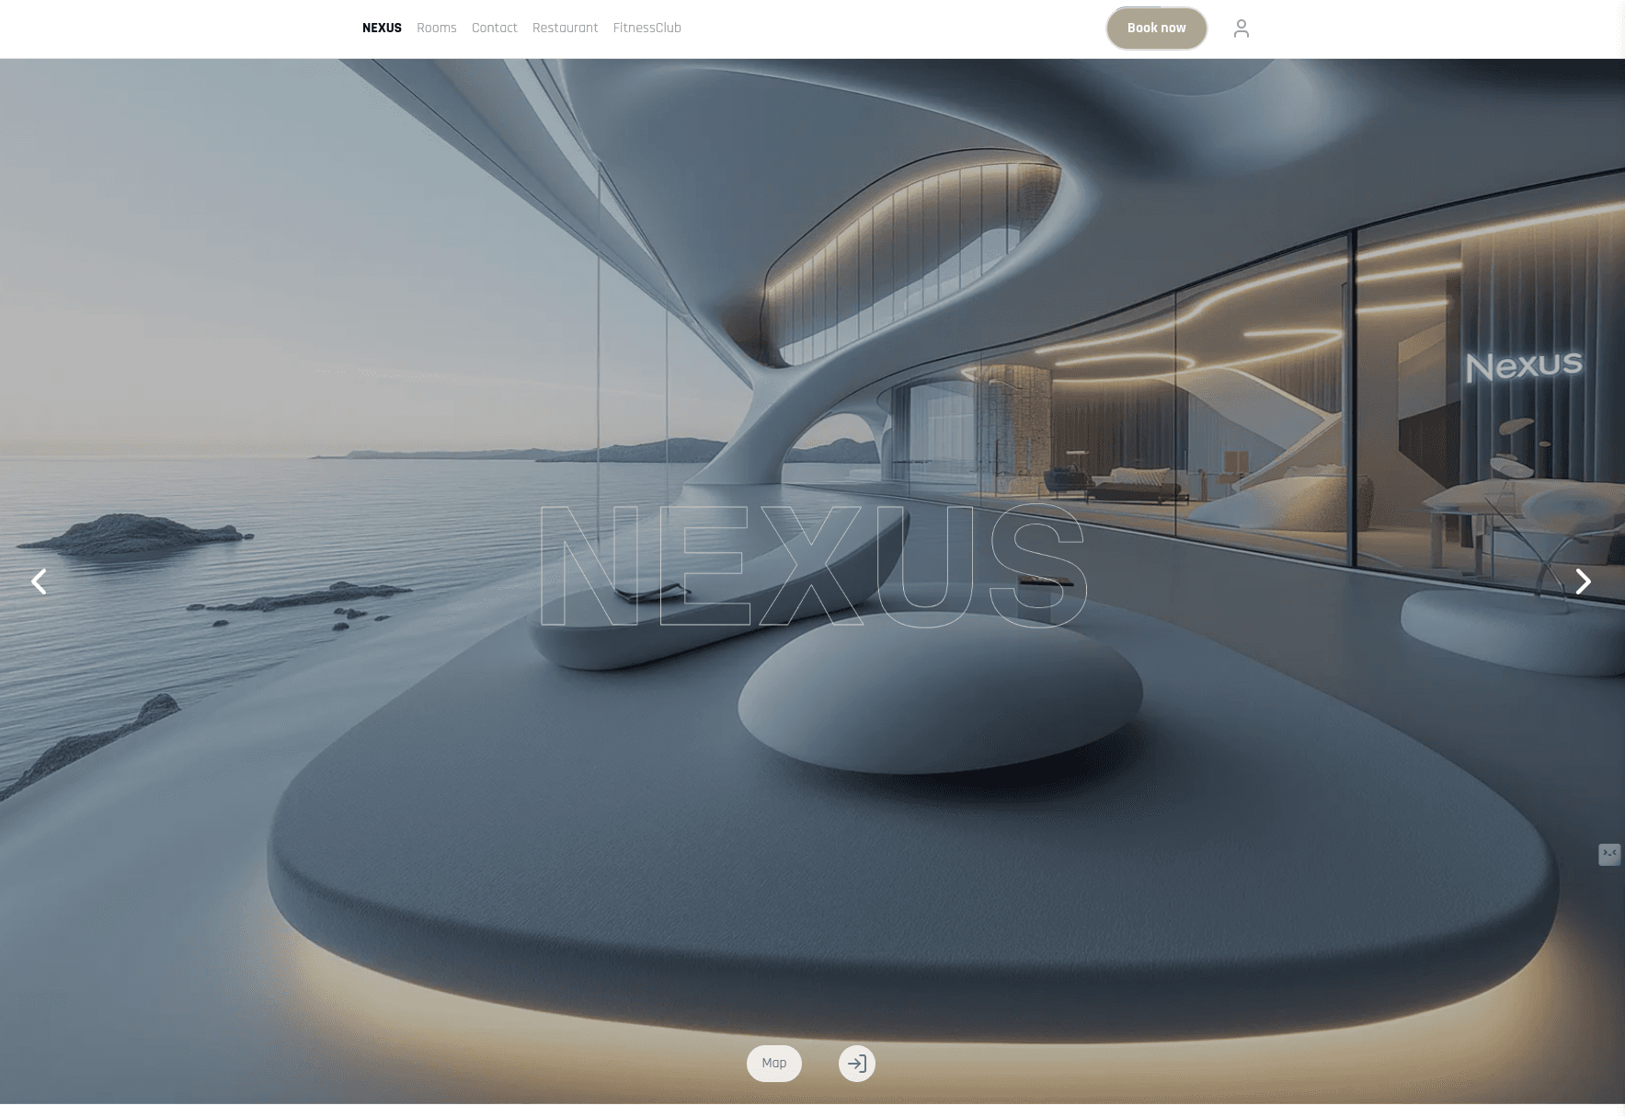Click the Book now button

click(1156, 29)
